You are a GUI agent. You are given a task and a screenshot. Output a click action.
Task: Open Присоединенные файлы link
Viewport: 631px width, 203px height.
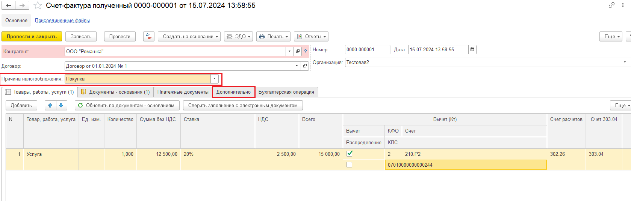tap(62, 21)
